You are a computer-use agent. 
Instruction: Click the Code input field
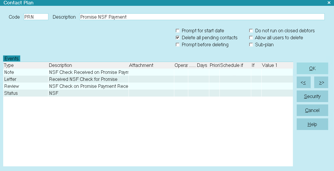pos(36,17)
